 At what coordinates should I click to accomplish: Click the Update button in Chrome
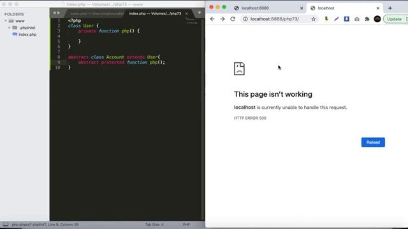click(x=394, y=19)
